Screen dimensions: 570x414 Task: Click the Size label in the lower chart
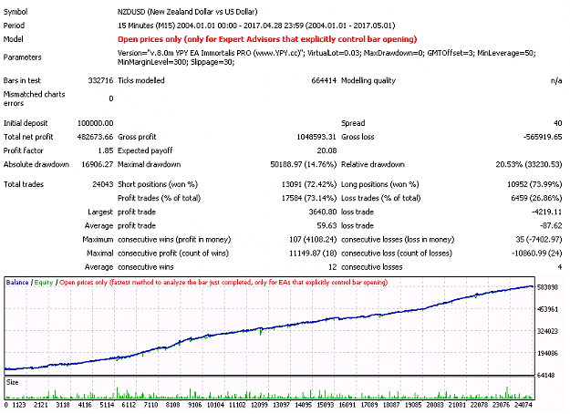pos(12,382)
